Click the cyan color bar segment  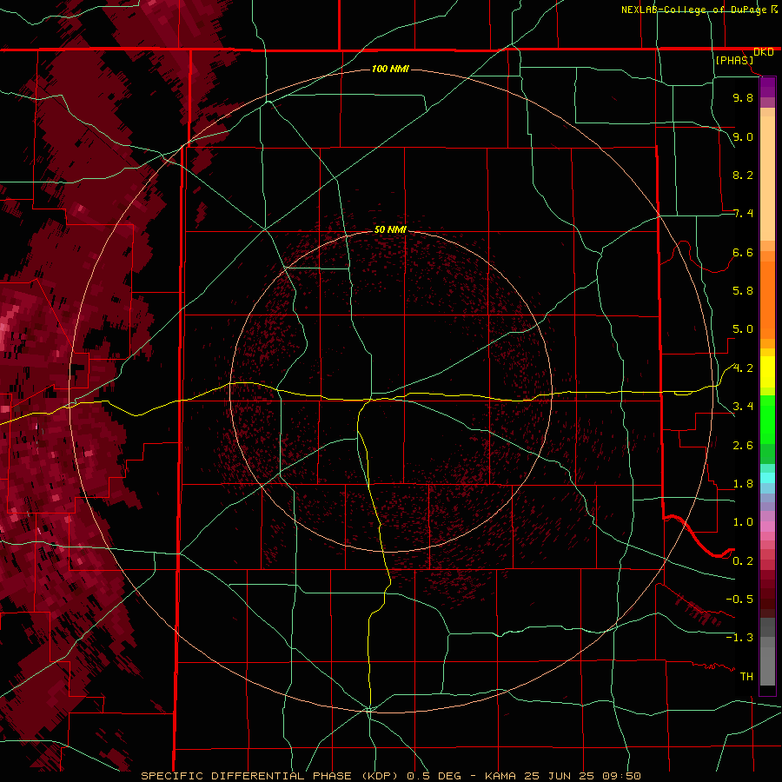click(x=767, y=478)
